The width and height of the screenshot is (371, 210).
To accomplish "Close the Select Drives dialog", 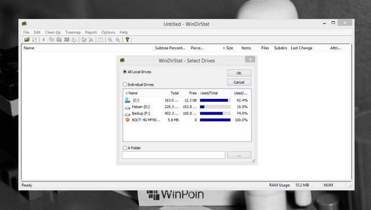I will [x=250, y=59].
